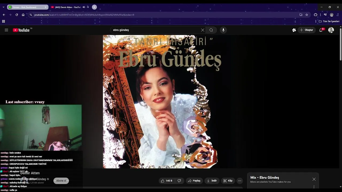Click the Demir Attım video title
The height and width of the screenshot is (192, 342).
click(x=30, y=173)
